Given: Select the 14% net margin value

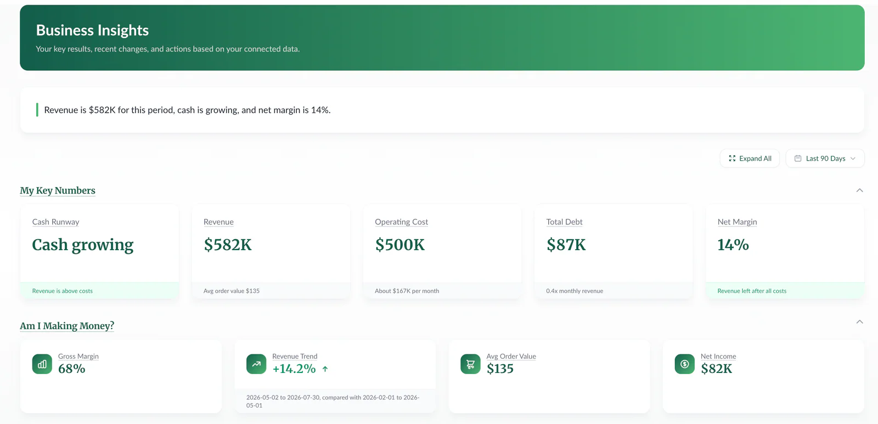Looking at the screenshot, I should point(733,245).
